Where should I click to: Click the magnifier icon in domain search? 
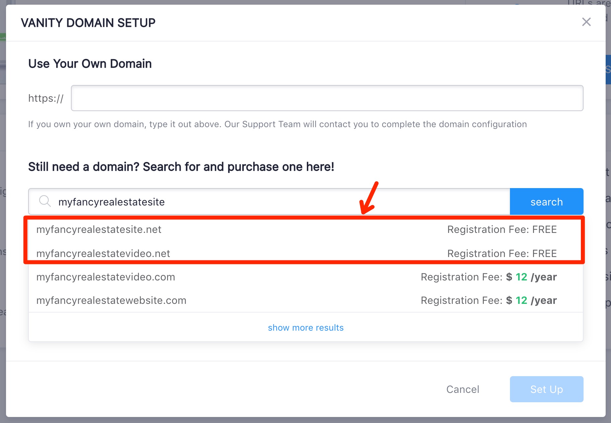pos(45,201)
